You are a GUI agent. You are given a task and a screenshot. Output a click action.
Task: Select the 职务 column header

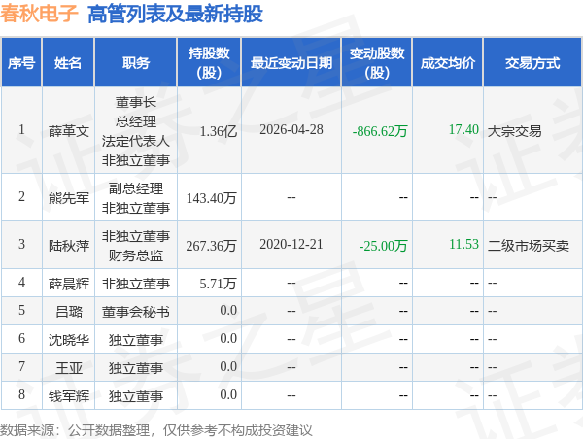[x=136, y=63]
